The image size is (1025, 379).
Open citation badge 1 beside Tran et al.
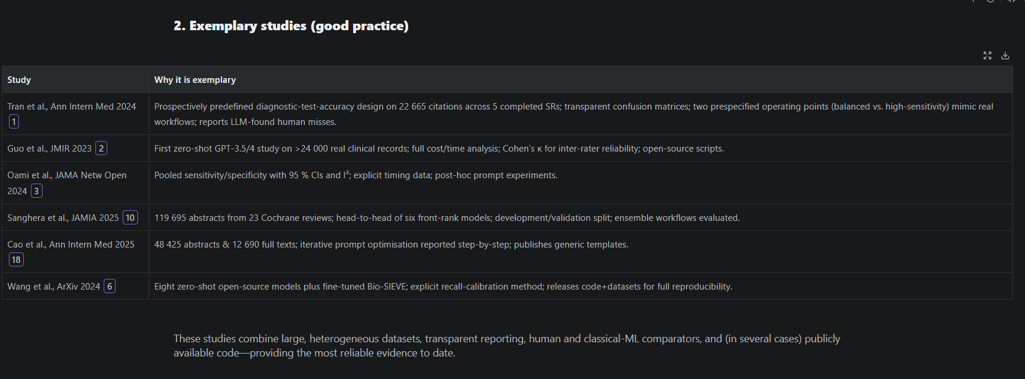(x=14, y=122)
